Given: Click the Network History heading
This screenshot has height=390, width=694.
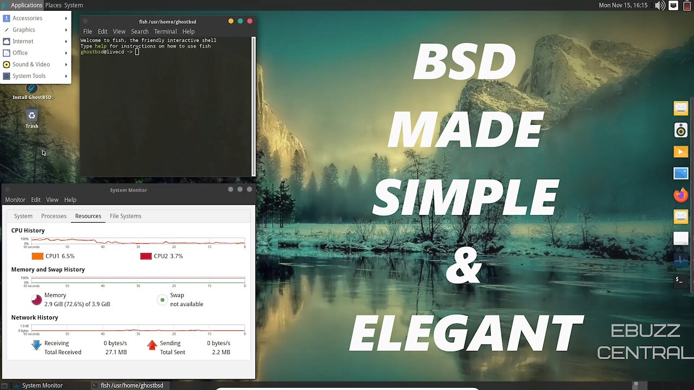Looking at the screenshot, I should (35, 318).
